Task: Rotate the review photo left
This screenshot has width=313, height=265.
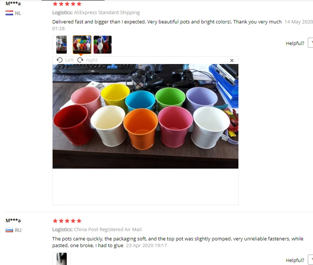Action: 59,60
